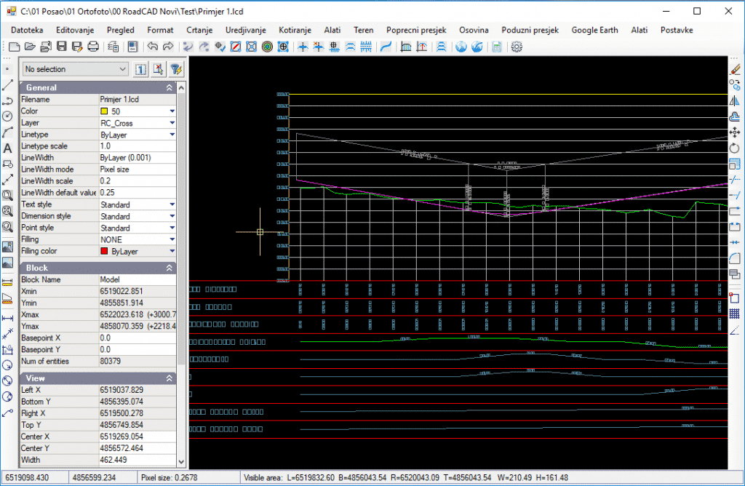Click the Open file folder icon
This screenshot has width=745, height=486.
(x=29, y=47)
